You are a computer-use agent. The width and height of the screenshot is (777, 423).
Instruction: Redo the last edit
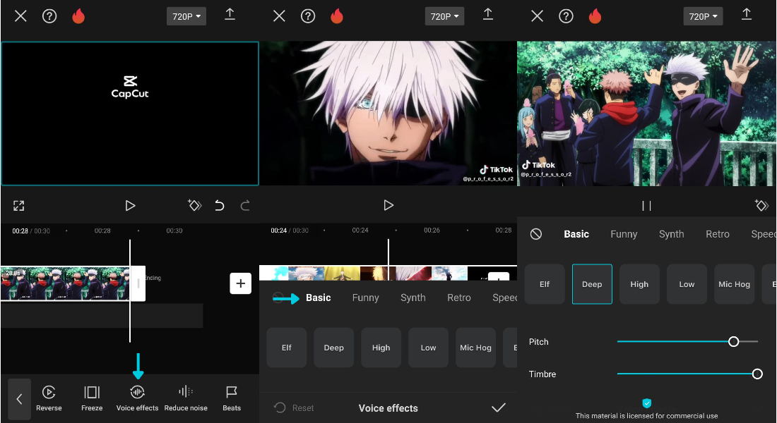245,205
